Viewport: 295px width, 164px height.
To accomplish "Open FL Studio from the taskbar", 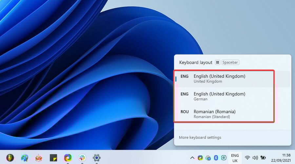I will coord(10,157).
